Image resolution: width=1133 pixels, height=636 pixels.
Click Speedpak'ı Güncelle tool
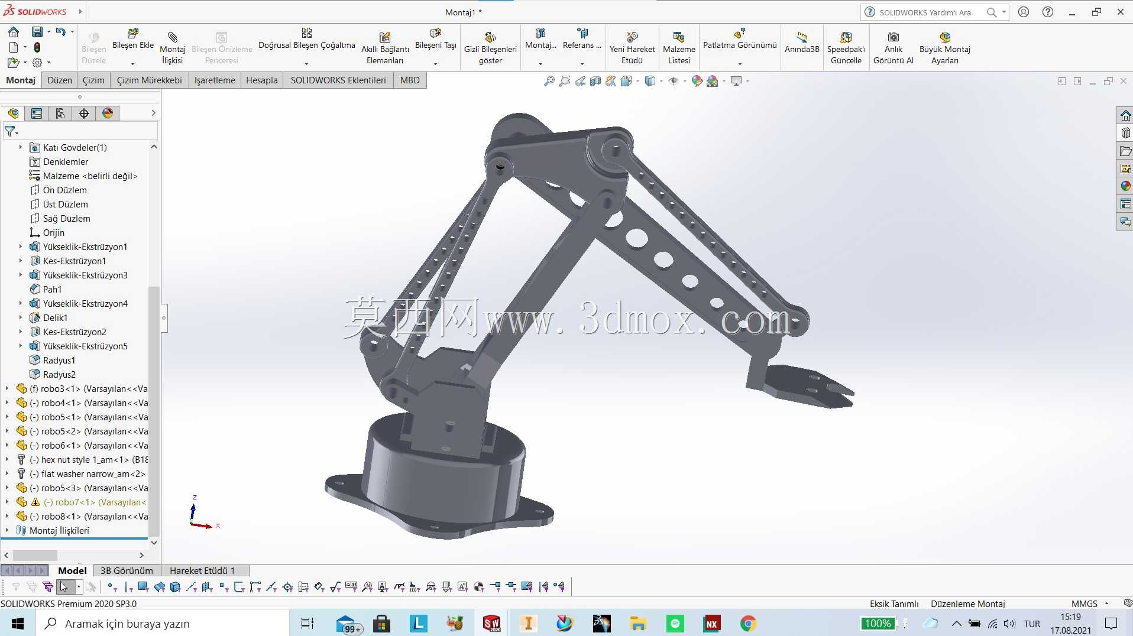846,48
